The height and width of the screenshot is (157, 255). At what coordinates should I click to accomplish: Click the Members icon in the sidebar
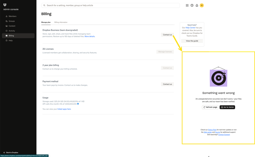(x=6, y=16)
